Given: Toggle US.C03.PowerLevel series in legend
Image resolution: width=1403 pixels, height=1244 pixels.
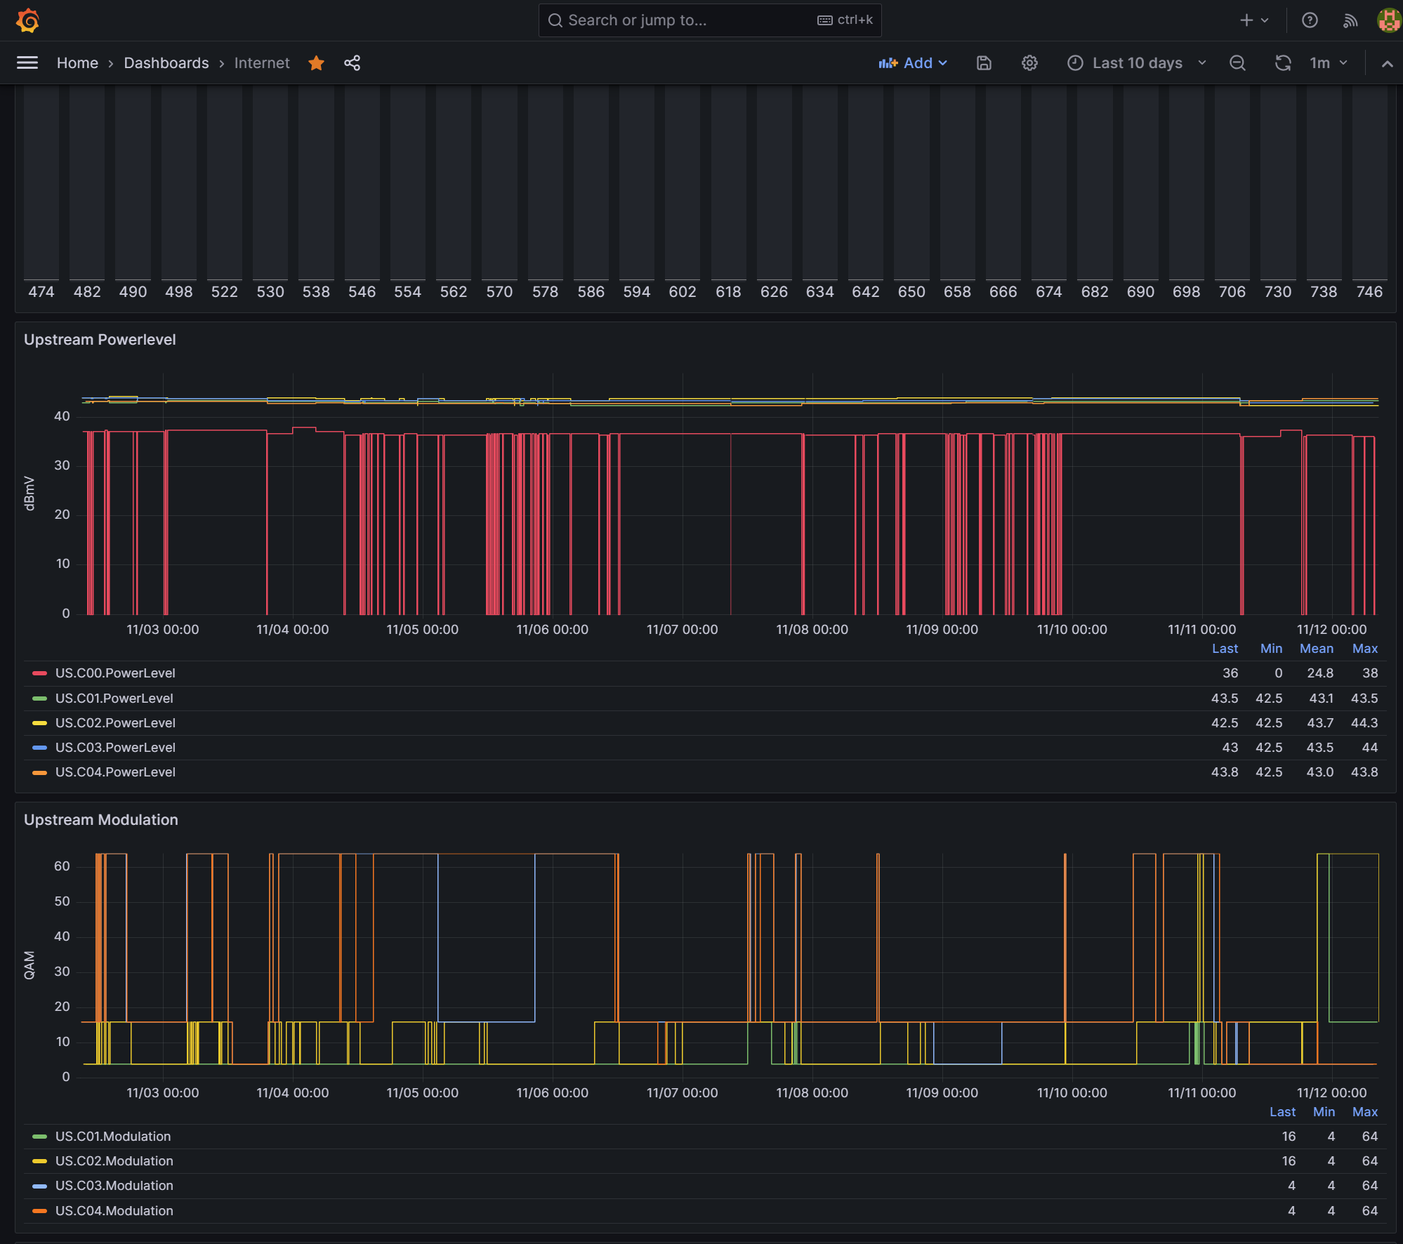Looking at the screenshot, I should tap(115, 748).
